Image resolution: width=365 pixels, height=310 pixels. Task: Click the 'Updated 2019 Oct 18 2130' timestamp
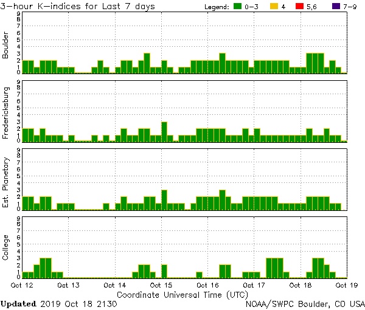tap(58, 304)
